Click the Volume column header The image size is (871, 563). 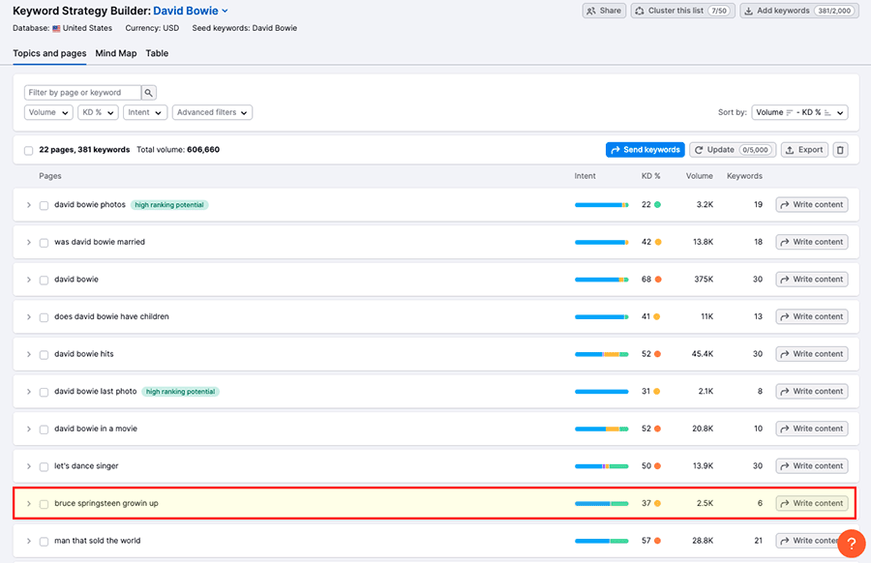tap(700, 176)
